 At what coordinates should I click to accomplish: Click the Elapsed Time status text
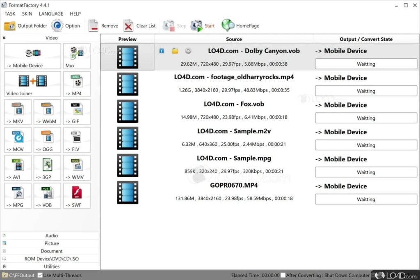255,275
